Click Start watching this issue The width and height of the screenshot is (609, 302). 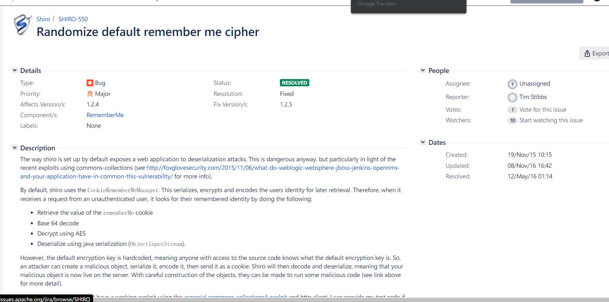tap(551, 120)
